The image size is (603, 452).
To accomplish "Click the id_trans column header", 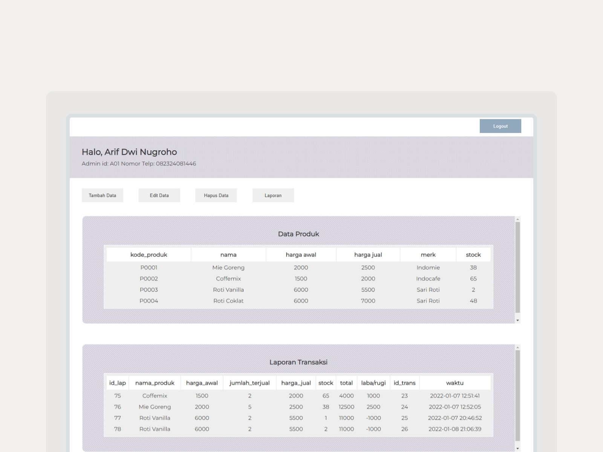I will [404, 383].
